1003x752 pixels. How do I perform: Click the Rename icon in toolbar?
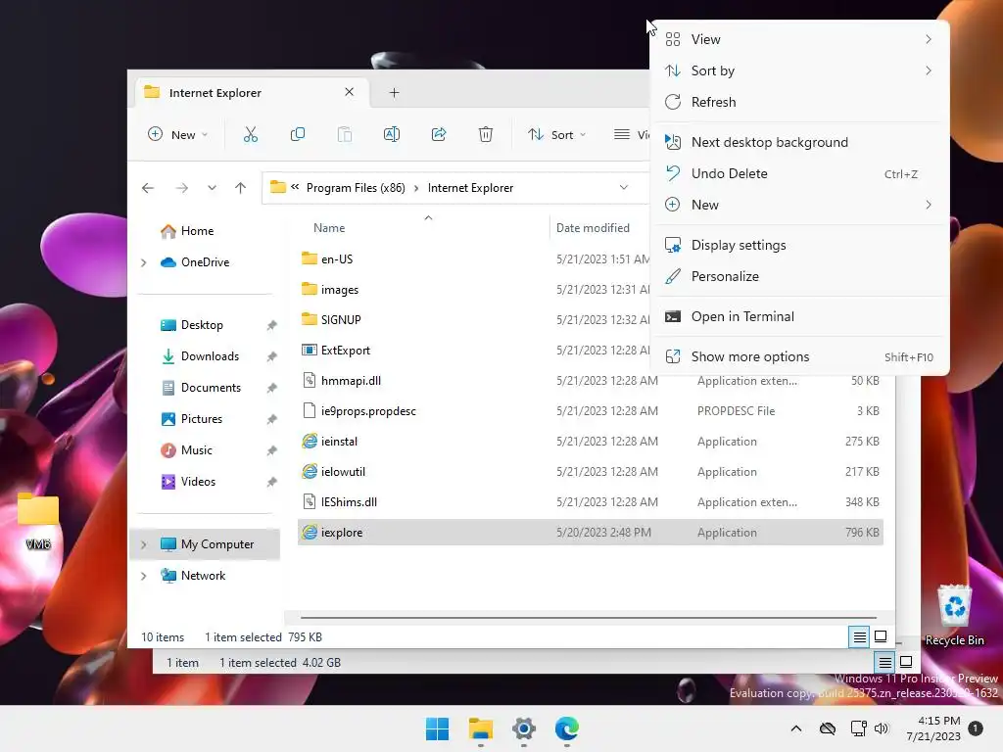coord(392,134)
